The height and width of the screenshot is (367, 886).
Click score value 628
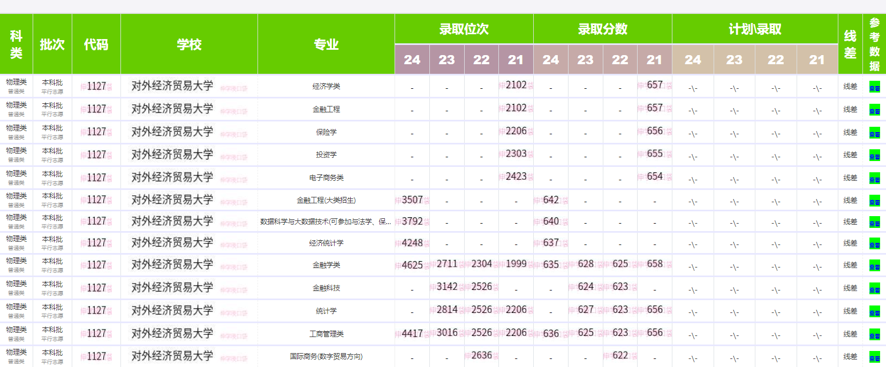click(586, 264)
